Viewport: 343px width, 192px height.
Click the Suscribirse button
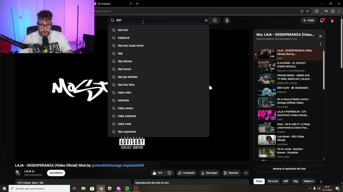pos(56,173)
